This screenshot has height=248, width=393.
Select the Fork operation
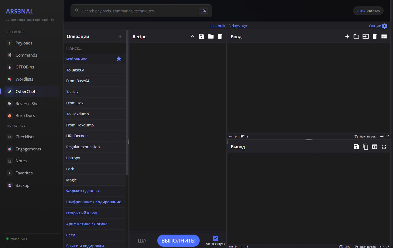(x=94, y=169)
